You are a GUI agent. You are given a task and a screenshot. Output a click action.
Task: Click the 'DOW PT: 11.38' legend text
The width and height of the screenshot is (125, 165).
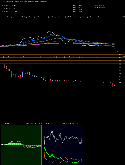pos(10,11)
